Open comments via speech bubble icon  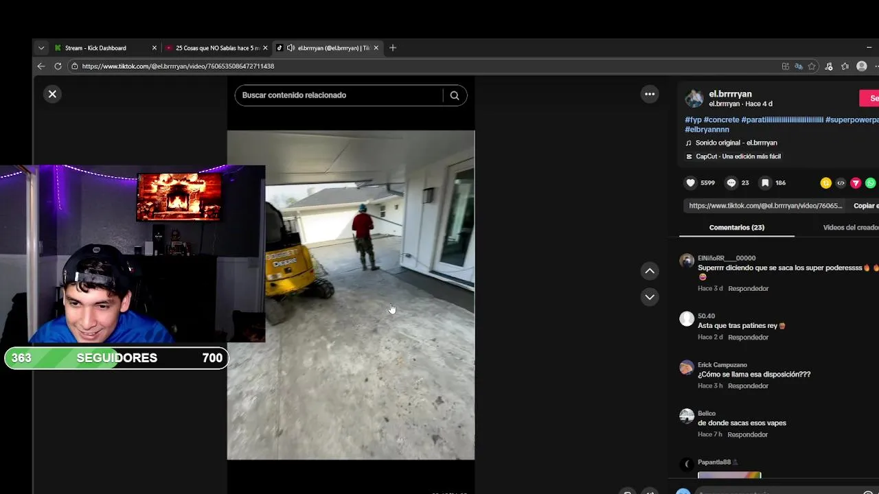point(731,183)
